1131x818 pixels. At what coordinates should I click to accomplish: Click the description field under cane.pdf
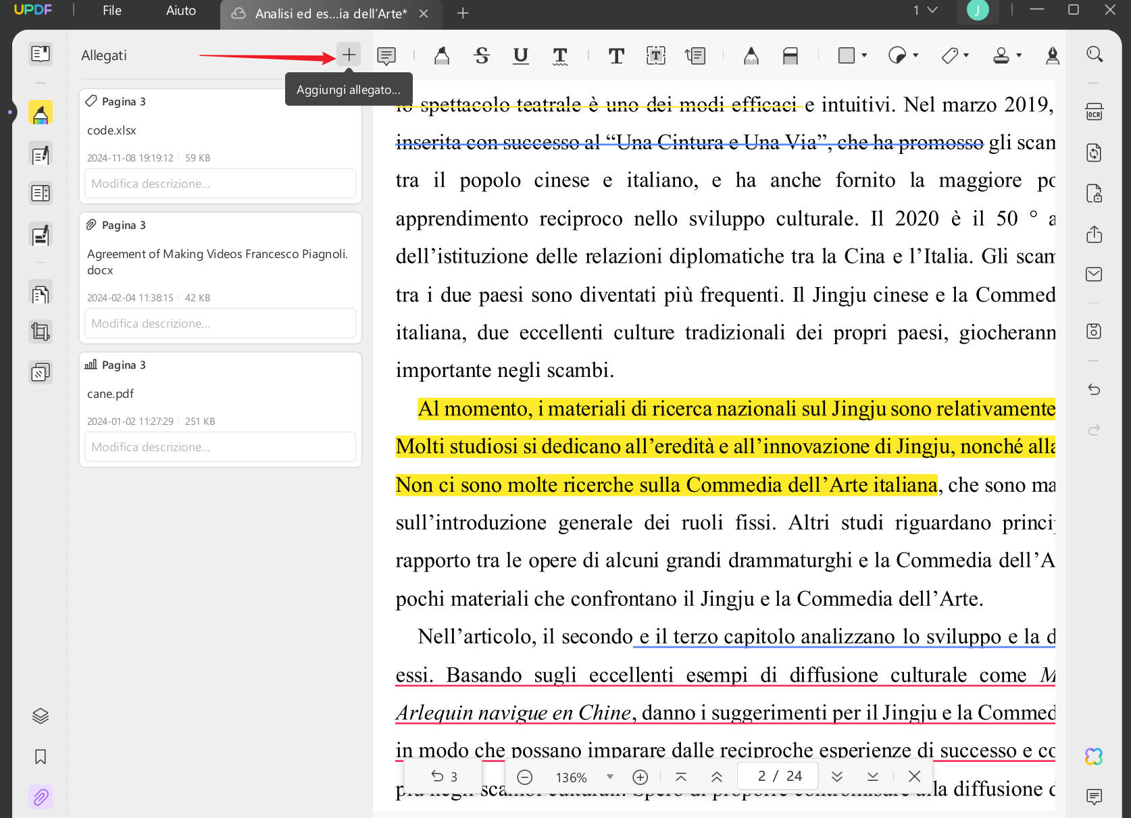[220, 447]
